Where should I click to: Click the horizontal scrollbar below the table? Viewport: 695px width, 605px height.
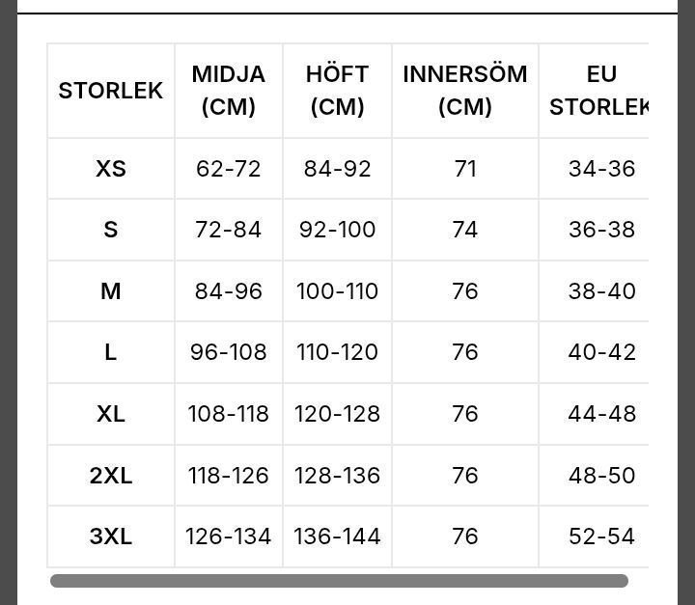tap(339, 581)
